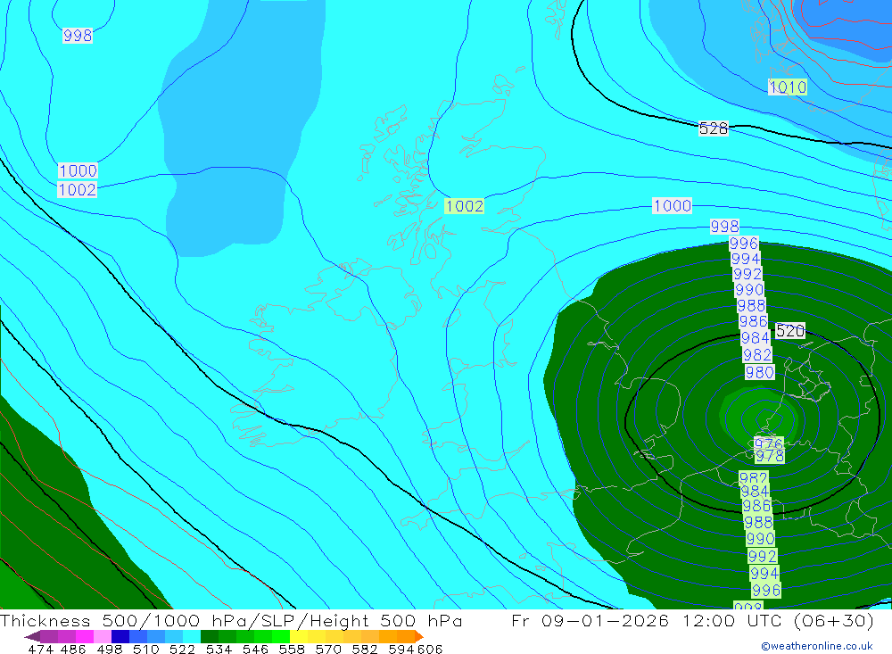The width and height of the screenshot is (892, 654).
Task: Select the 990 label on light-green background
Action: (x=761, y=538)
